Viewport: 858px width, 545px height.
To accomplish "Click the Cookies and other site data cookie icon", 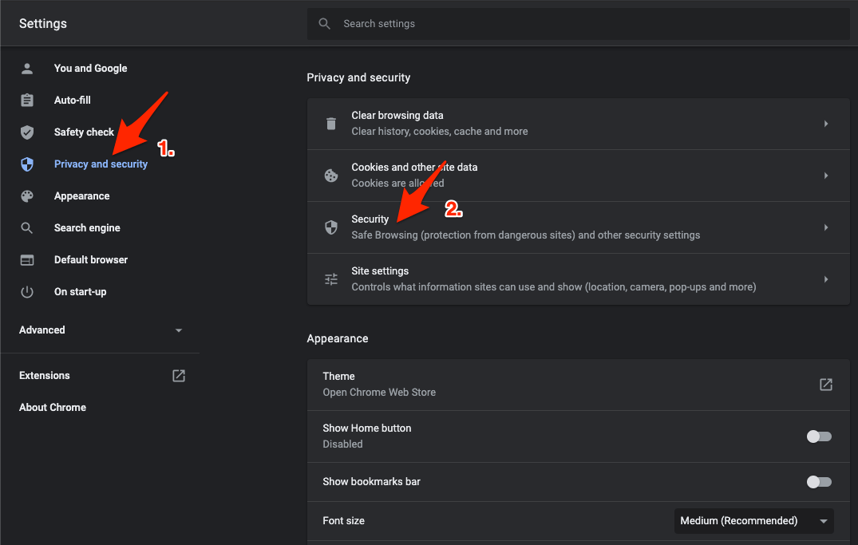I will 331,176.
